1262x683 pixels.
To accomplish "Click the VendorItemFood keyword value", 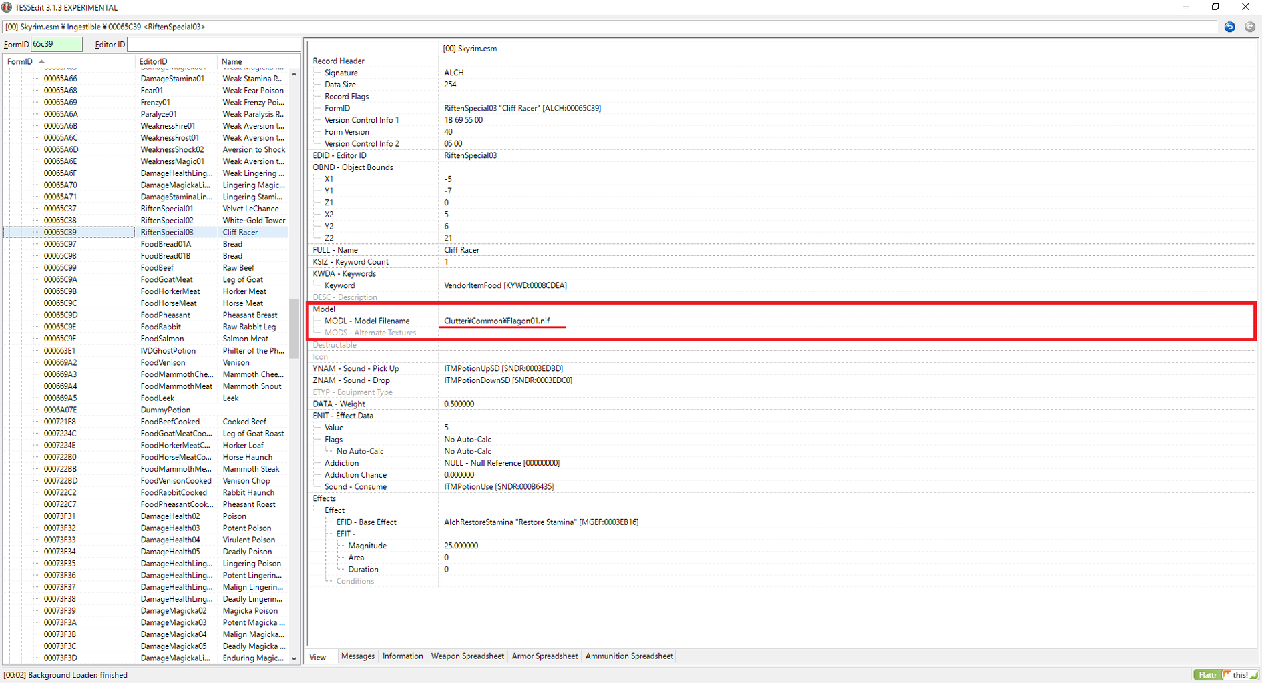I will click(x=505, y=285).
